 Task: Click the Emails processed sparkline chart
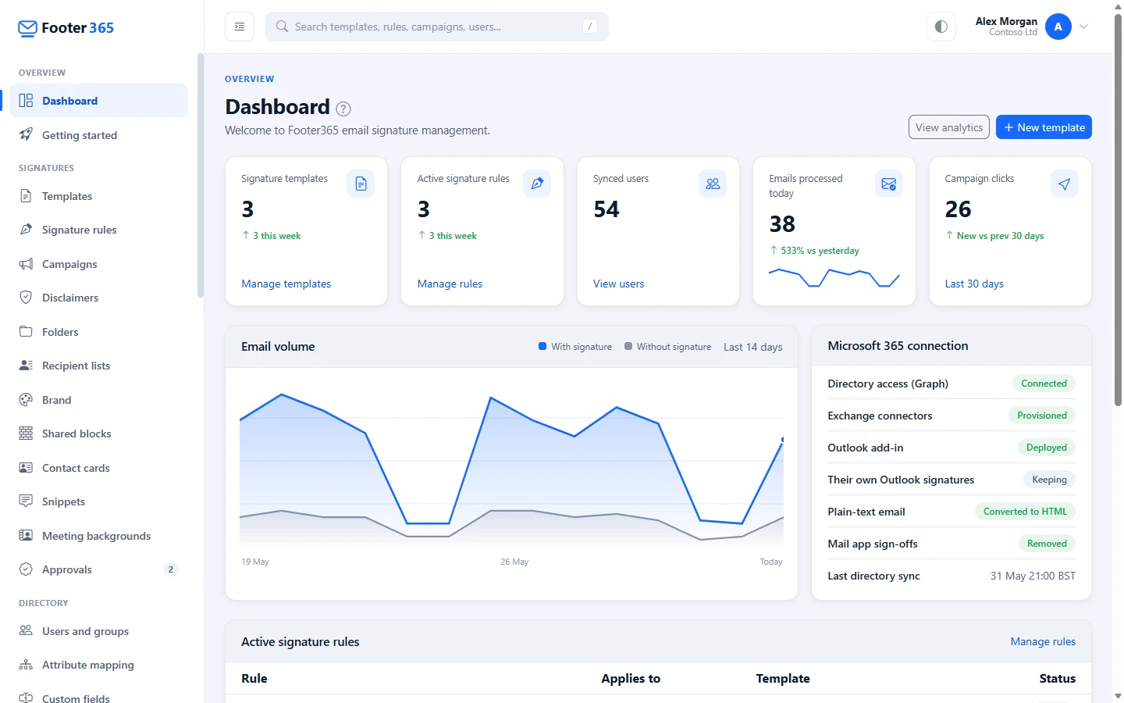tap(834, 278)
